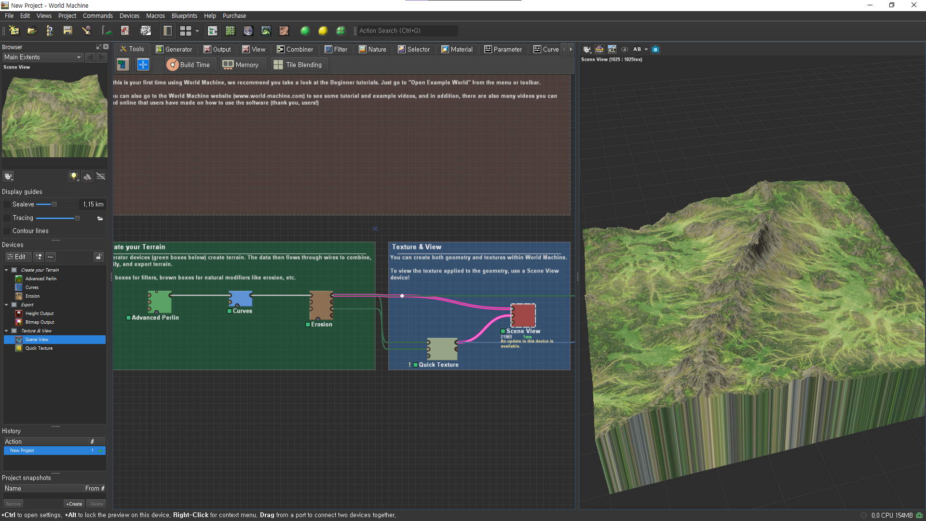Toggle the Erosion device enabled square
The width and height of the screenshot is (926, 521).
coord(308,325)
